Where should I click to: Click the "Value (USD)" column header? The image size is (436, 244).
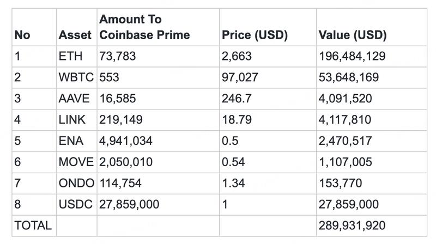353,35
